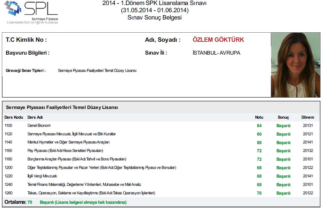The image size is (323, 210).
Task: Click the bold results table section title
Action: coord(62,107)
